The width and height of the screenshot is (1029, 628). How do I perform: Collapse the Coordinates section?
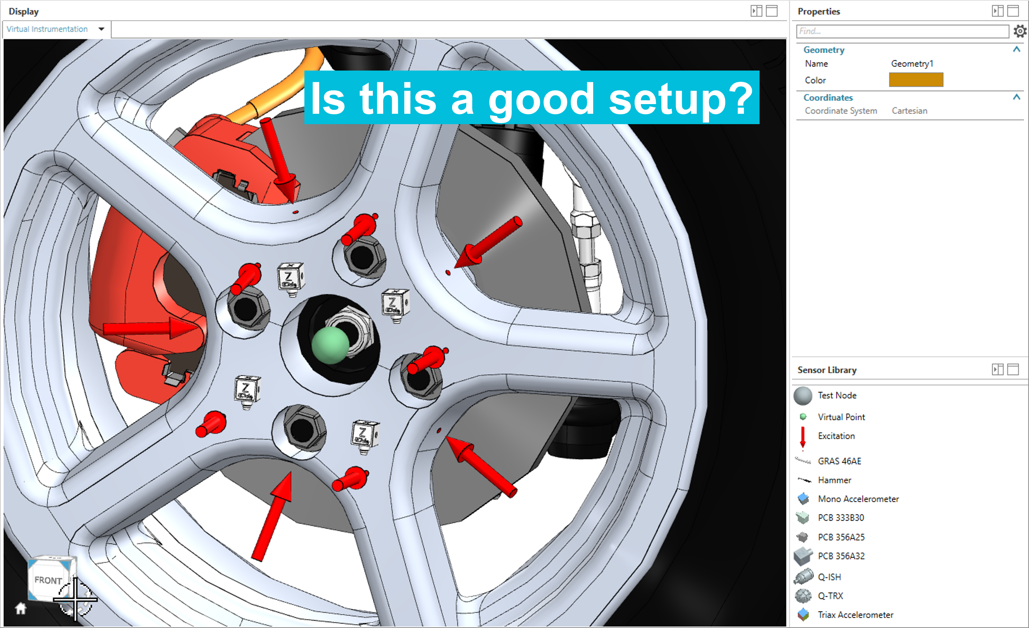click(1017, 97)
